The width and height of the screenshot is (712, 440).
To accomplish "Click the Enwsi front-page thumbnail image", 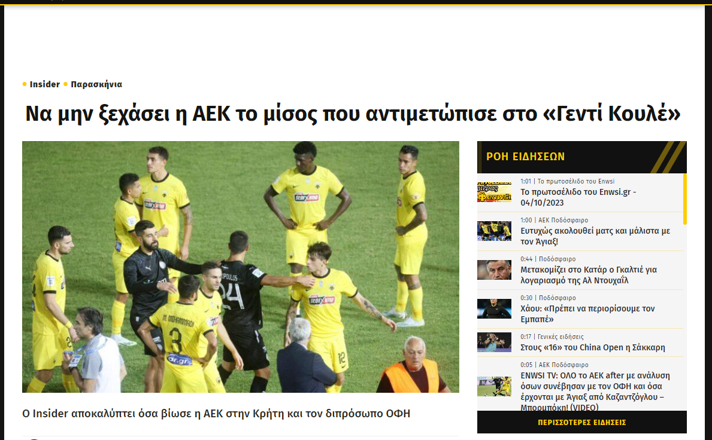I will (494, 192).
